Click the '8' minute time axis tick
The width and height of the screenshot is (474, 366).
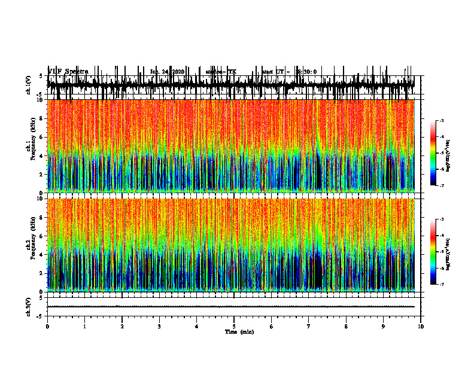click(346, 327)
